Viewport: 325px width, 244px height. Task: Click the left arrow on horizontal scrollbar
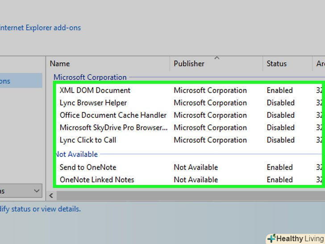click(x=51, y=195)
